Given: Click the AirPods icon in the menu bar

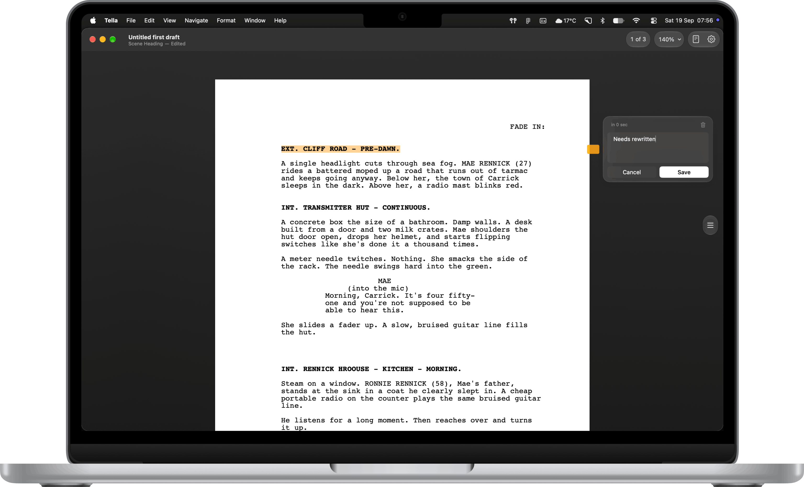Looking at the screenshot, I should (x=513, y=21).
